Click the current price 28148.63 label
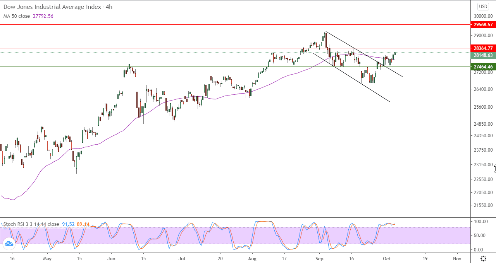The width and height of the screenshot is (496, 263). pyautogui.click(x=483, y=55)
